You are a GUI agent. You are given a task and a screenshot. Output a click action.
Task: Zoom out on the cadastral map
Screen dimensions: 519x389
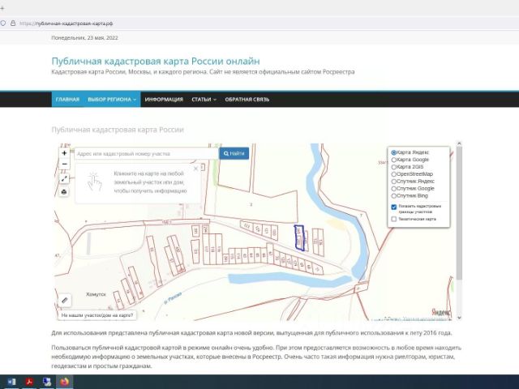click(65, 165)
